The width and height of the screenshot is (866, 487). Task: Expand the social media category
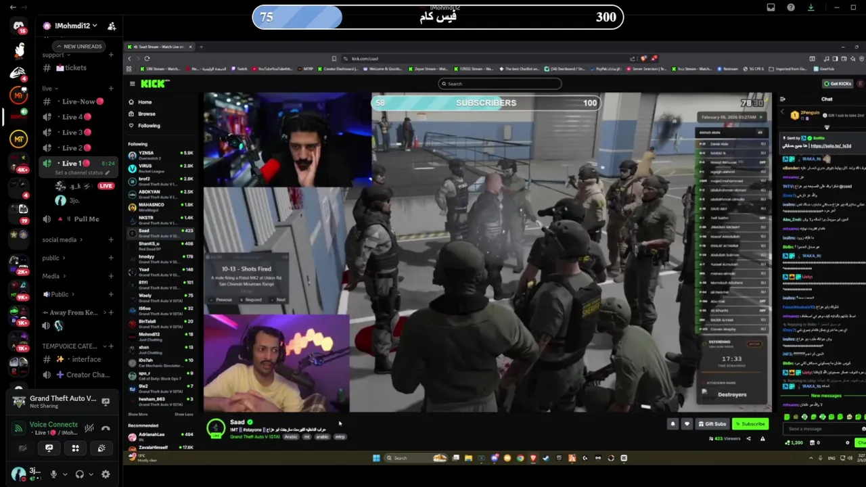point(62,239)
